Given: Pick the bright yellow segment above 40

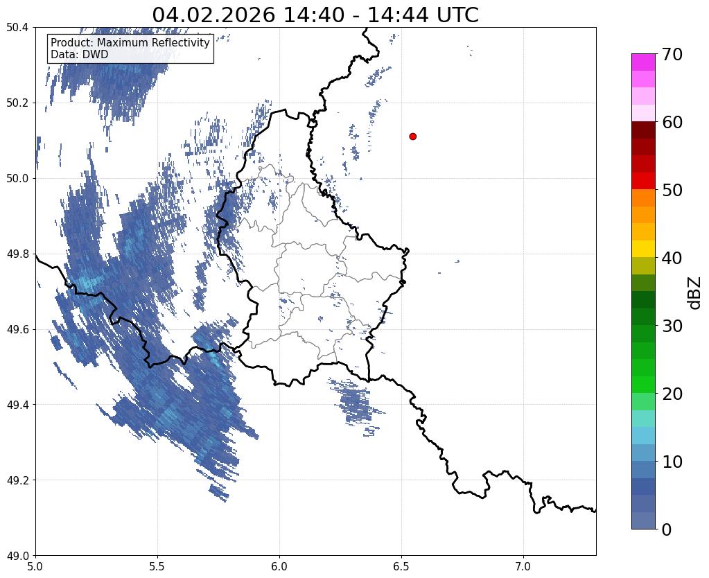Looking at the screenshot, I should (x=643, y=249).
